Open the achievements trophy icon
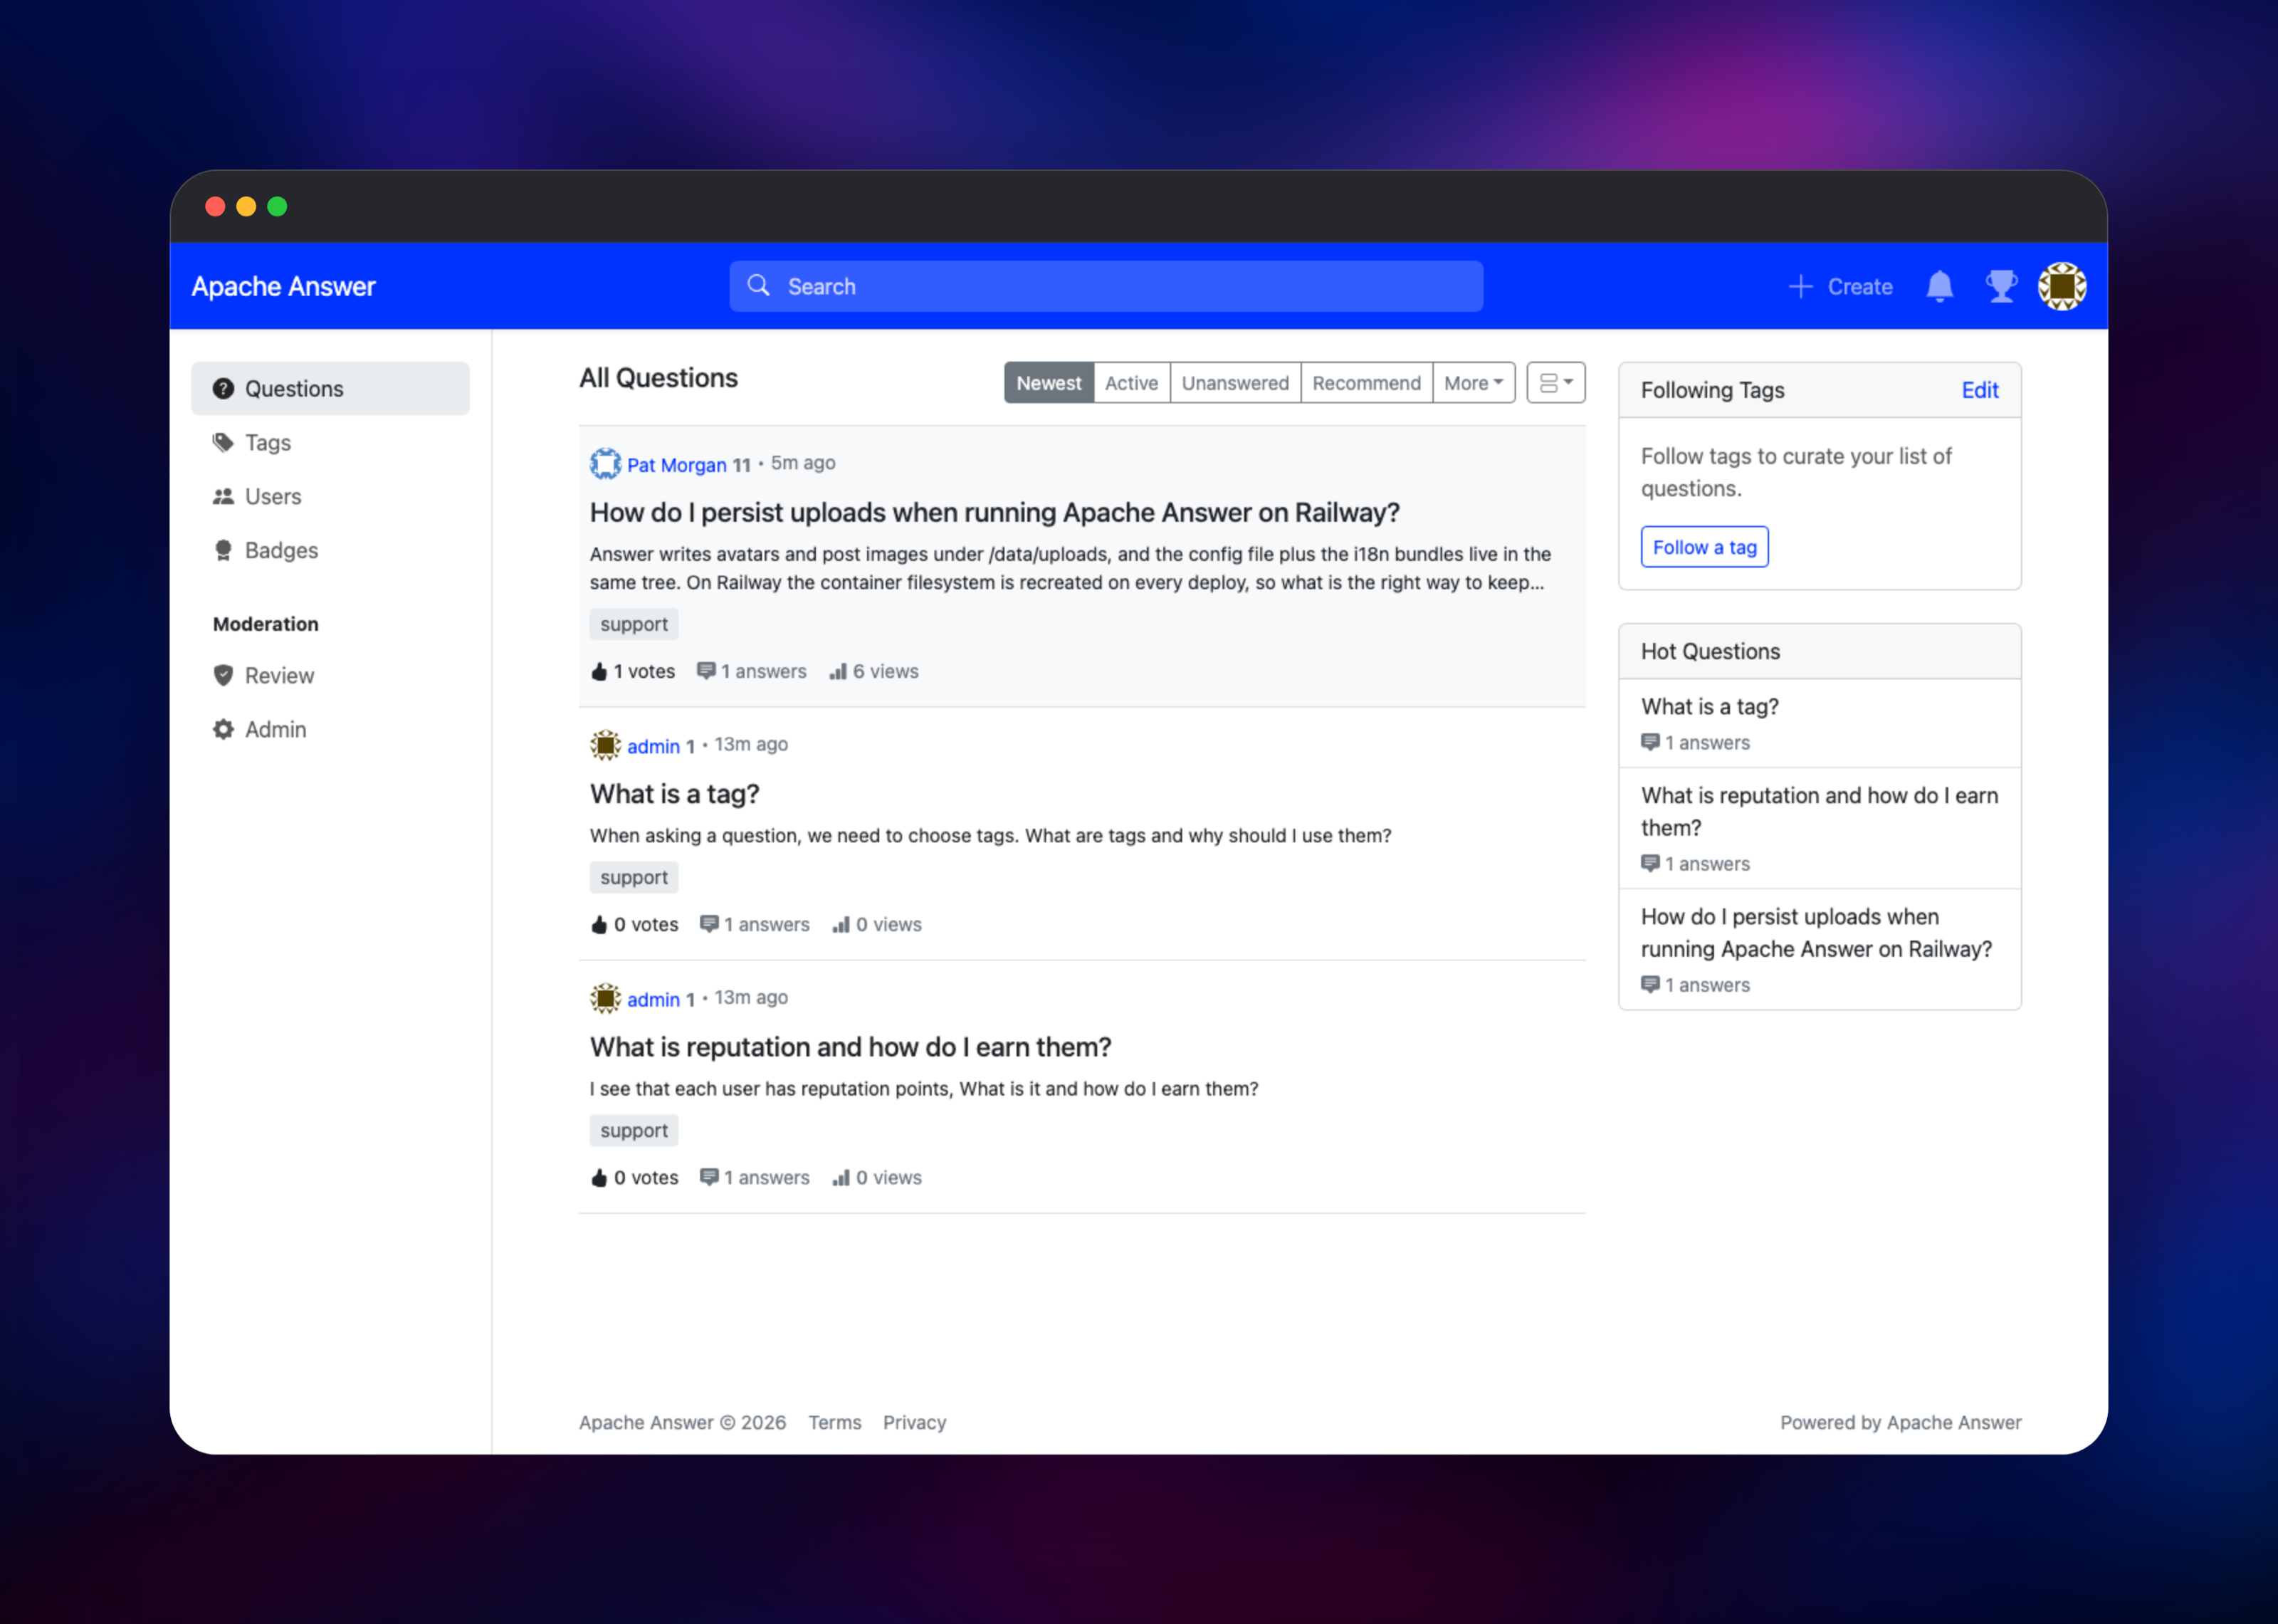Image resolution: width=2278 pixels, height=1624 pixels. pos(2001,287)
